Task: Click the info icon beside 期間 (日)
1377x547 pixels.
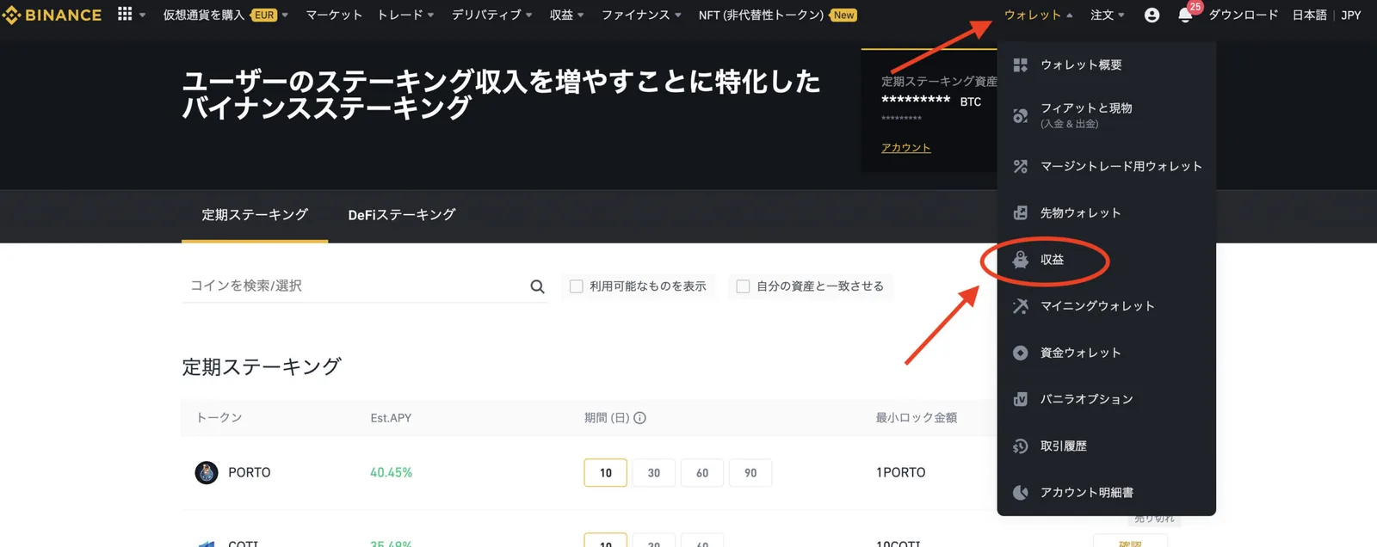Action: coord(639,418)
